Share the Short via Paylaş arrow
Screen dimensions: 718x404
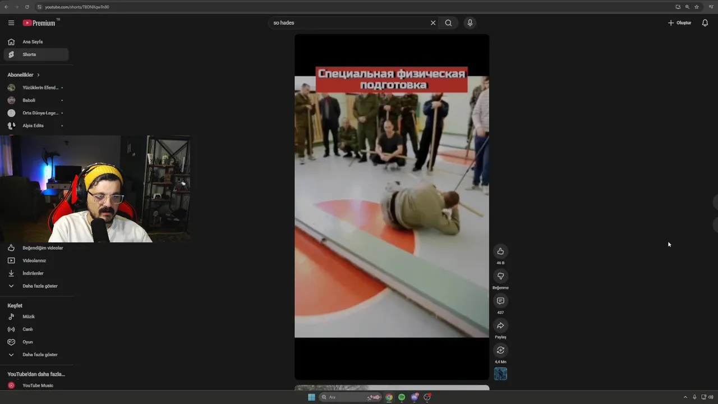[x=500, y=325]
